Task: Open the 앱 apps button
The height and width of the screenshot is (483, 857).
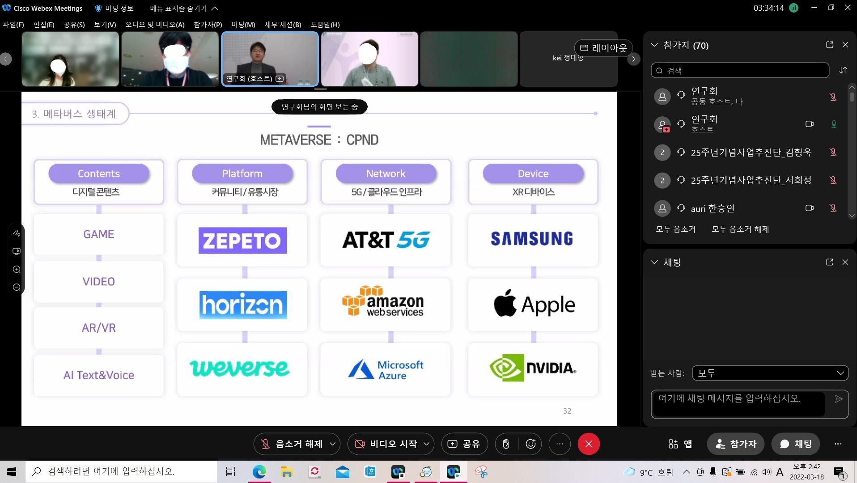Action: point(680,444)
